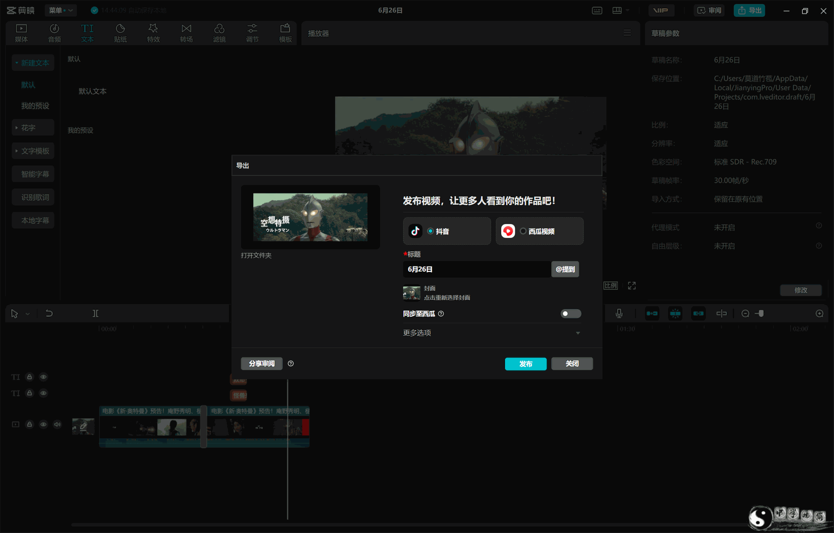Screen dimensions: 834x533
Task: Select the 西瓜视频 radio option
Action: click(x=523, y=231)
